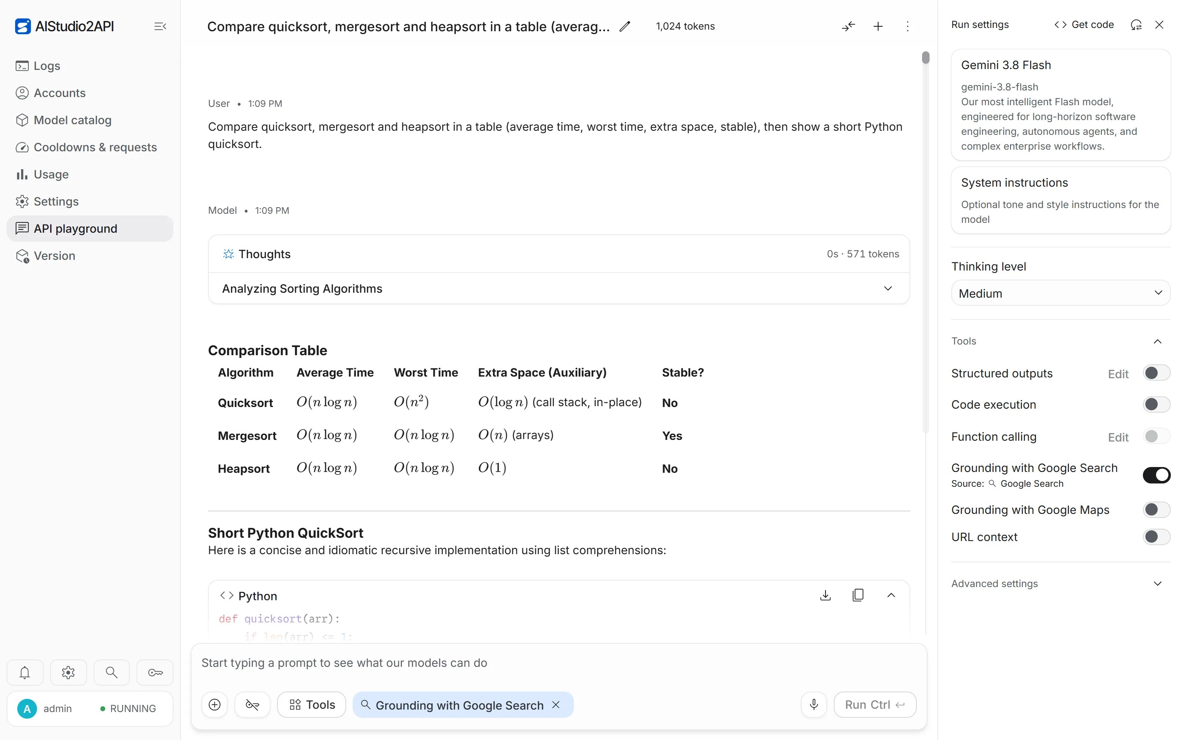Focus the prompt input field
1184x740 pixels.
point(559,663)
